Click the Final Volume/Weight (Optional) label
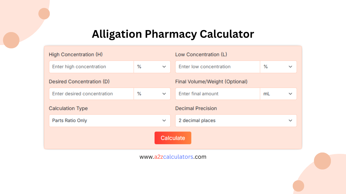 [212, 81]
